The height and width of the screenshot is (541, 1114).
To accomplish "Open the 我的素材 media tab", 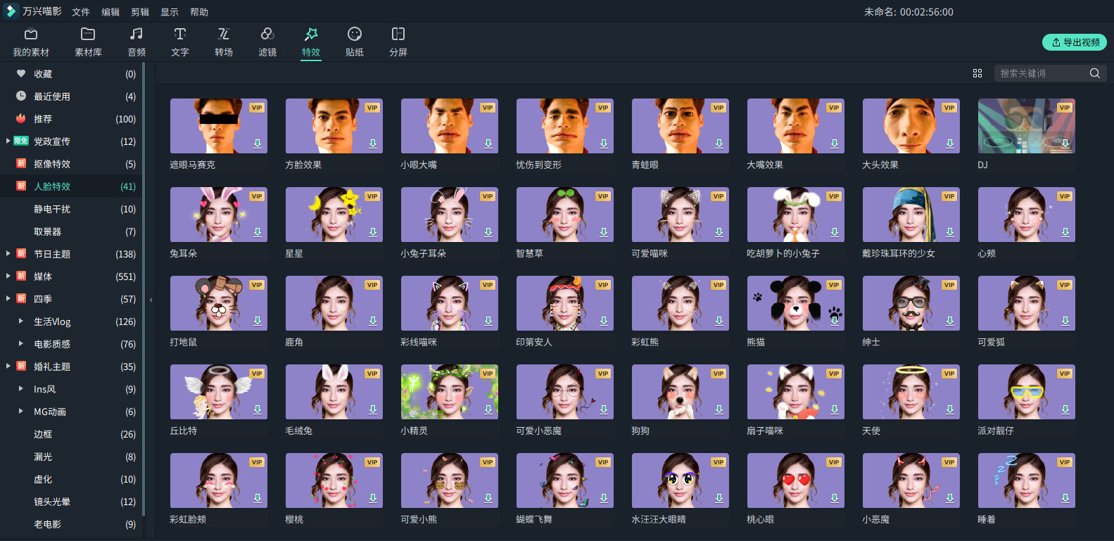I will (x=31, y=42).
